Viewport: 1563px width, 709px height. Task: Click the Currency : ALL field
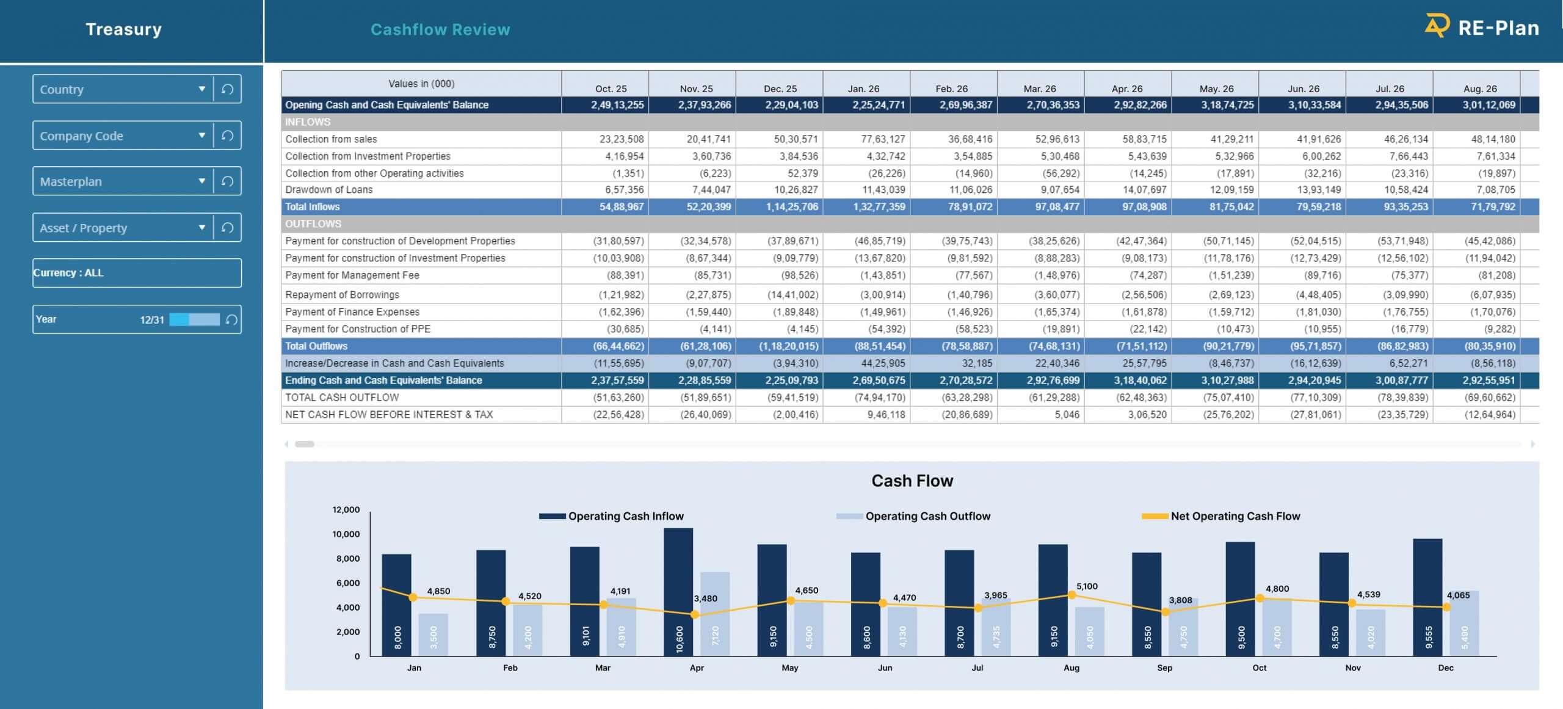137,273
